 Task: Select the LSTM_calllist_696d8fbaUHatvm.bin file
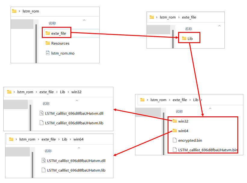tap(208, 150)
